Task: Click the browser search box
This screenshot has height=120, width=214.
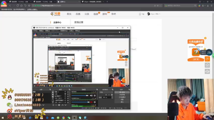Action: (180, 6)
